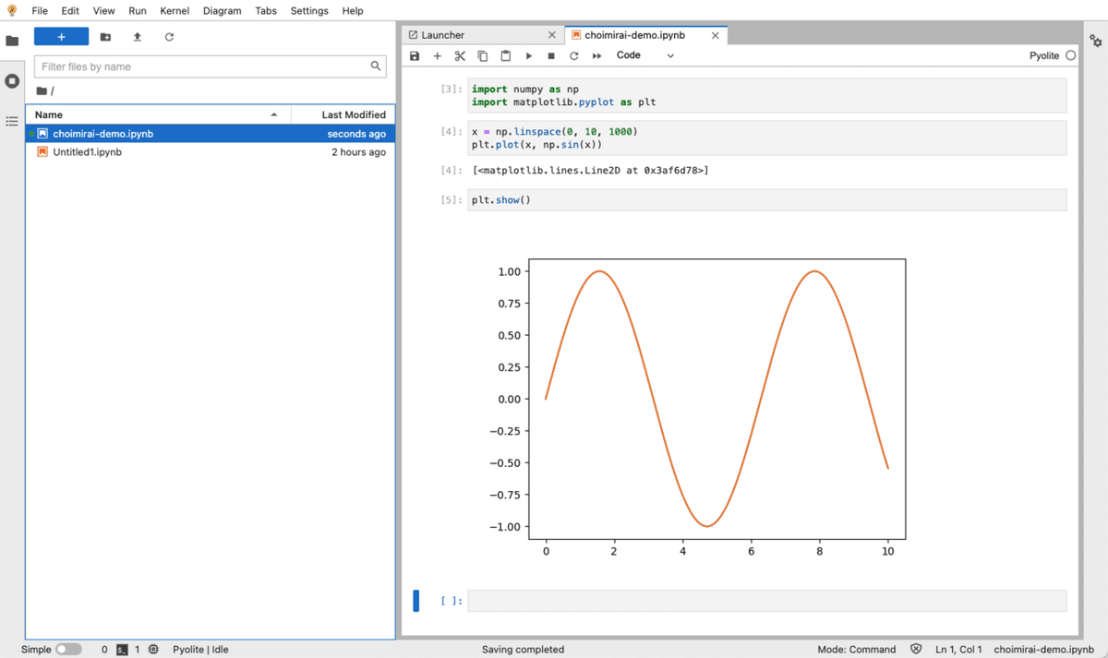
Task: Insert a cell below with plus icon
Action: pyautogui.click(x=438, y=56)
